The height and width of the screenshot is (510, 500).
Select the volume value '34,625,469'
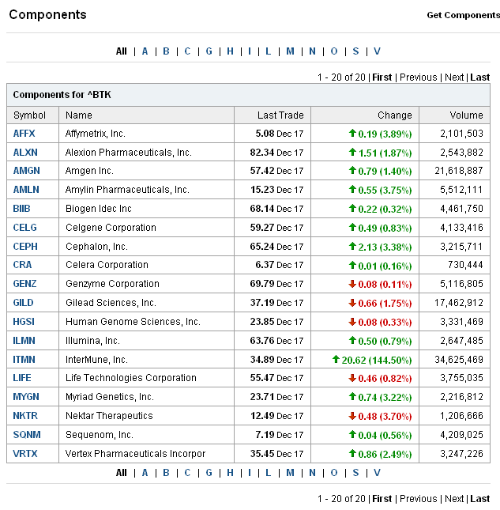(459, 360)
